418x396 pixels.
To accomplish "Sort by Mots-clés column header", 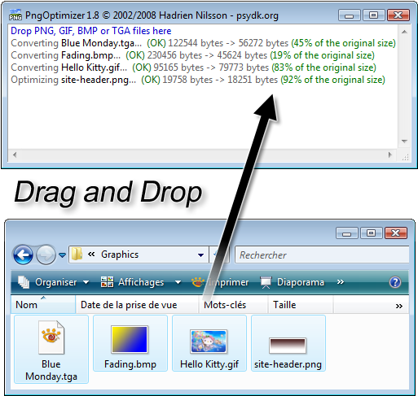I will click(234, 305).
